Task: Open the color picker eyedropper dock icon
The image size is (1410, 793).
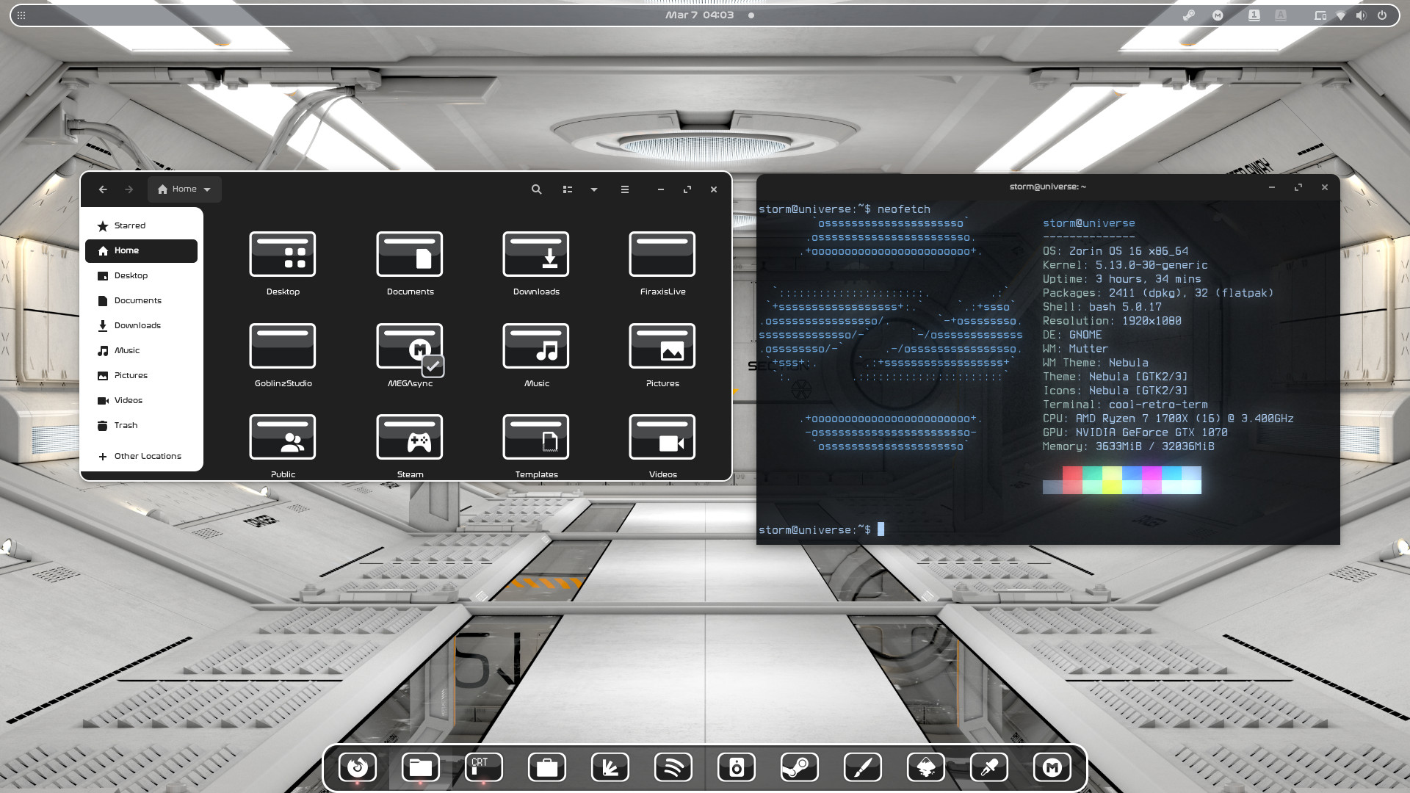Action: click(989, 768)
